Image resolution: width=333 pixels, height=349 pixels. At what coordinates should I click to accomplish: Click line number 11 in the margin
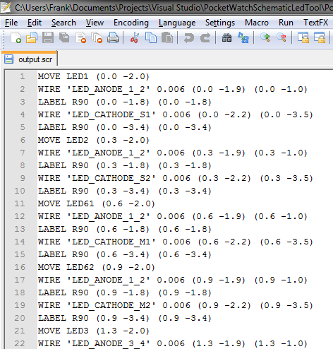tap(20, 203)
